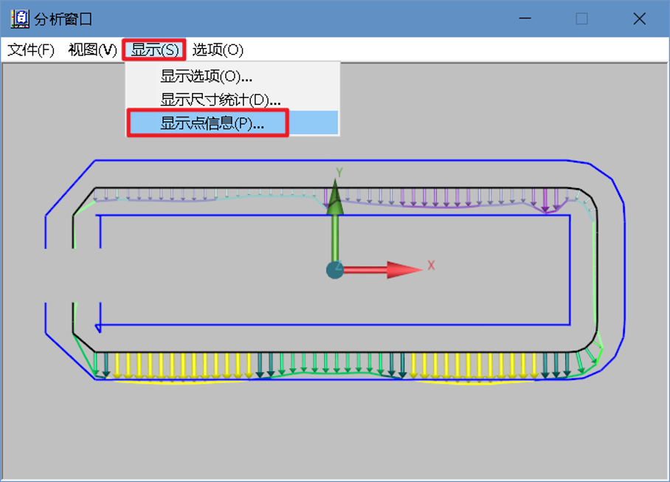Image resolution: width=670 pixels, height=482 pixels.
Task: Expand the 选项(O) menu
Action: pyautogui.click(x=218, y=50)
